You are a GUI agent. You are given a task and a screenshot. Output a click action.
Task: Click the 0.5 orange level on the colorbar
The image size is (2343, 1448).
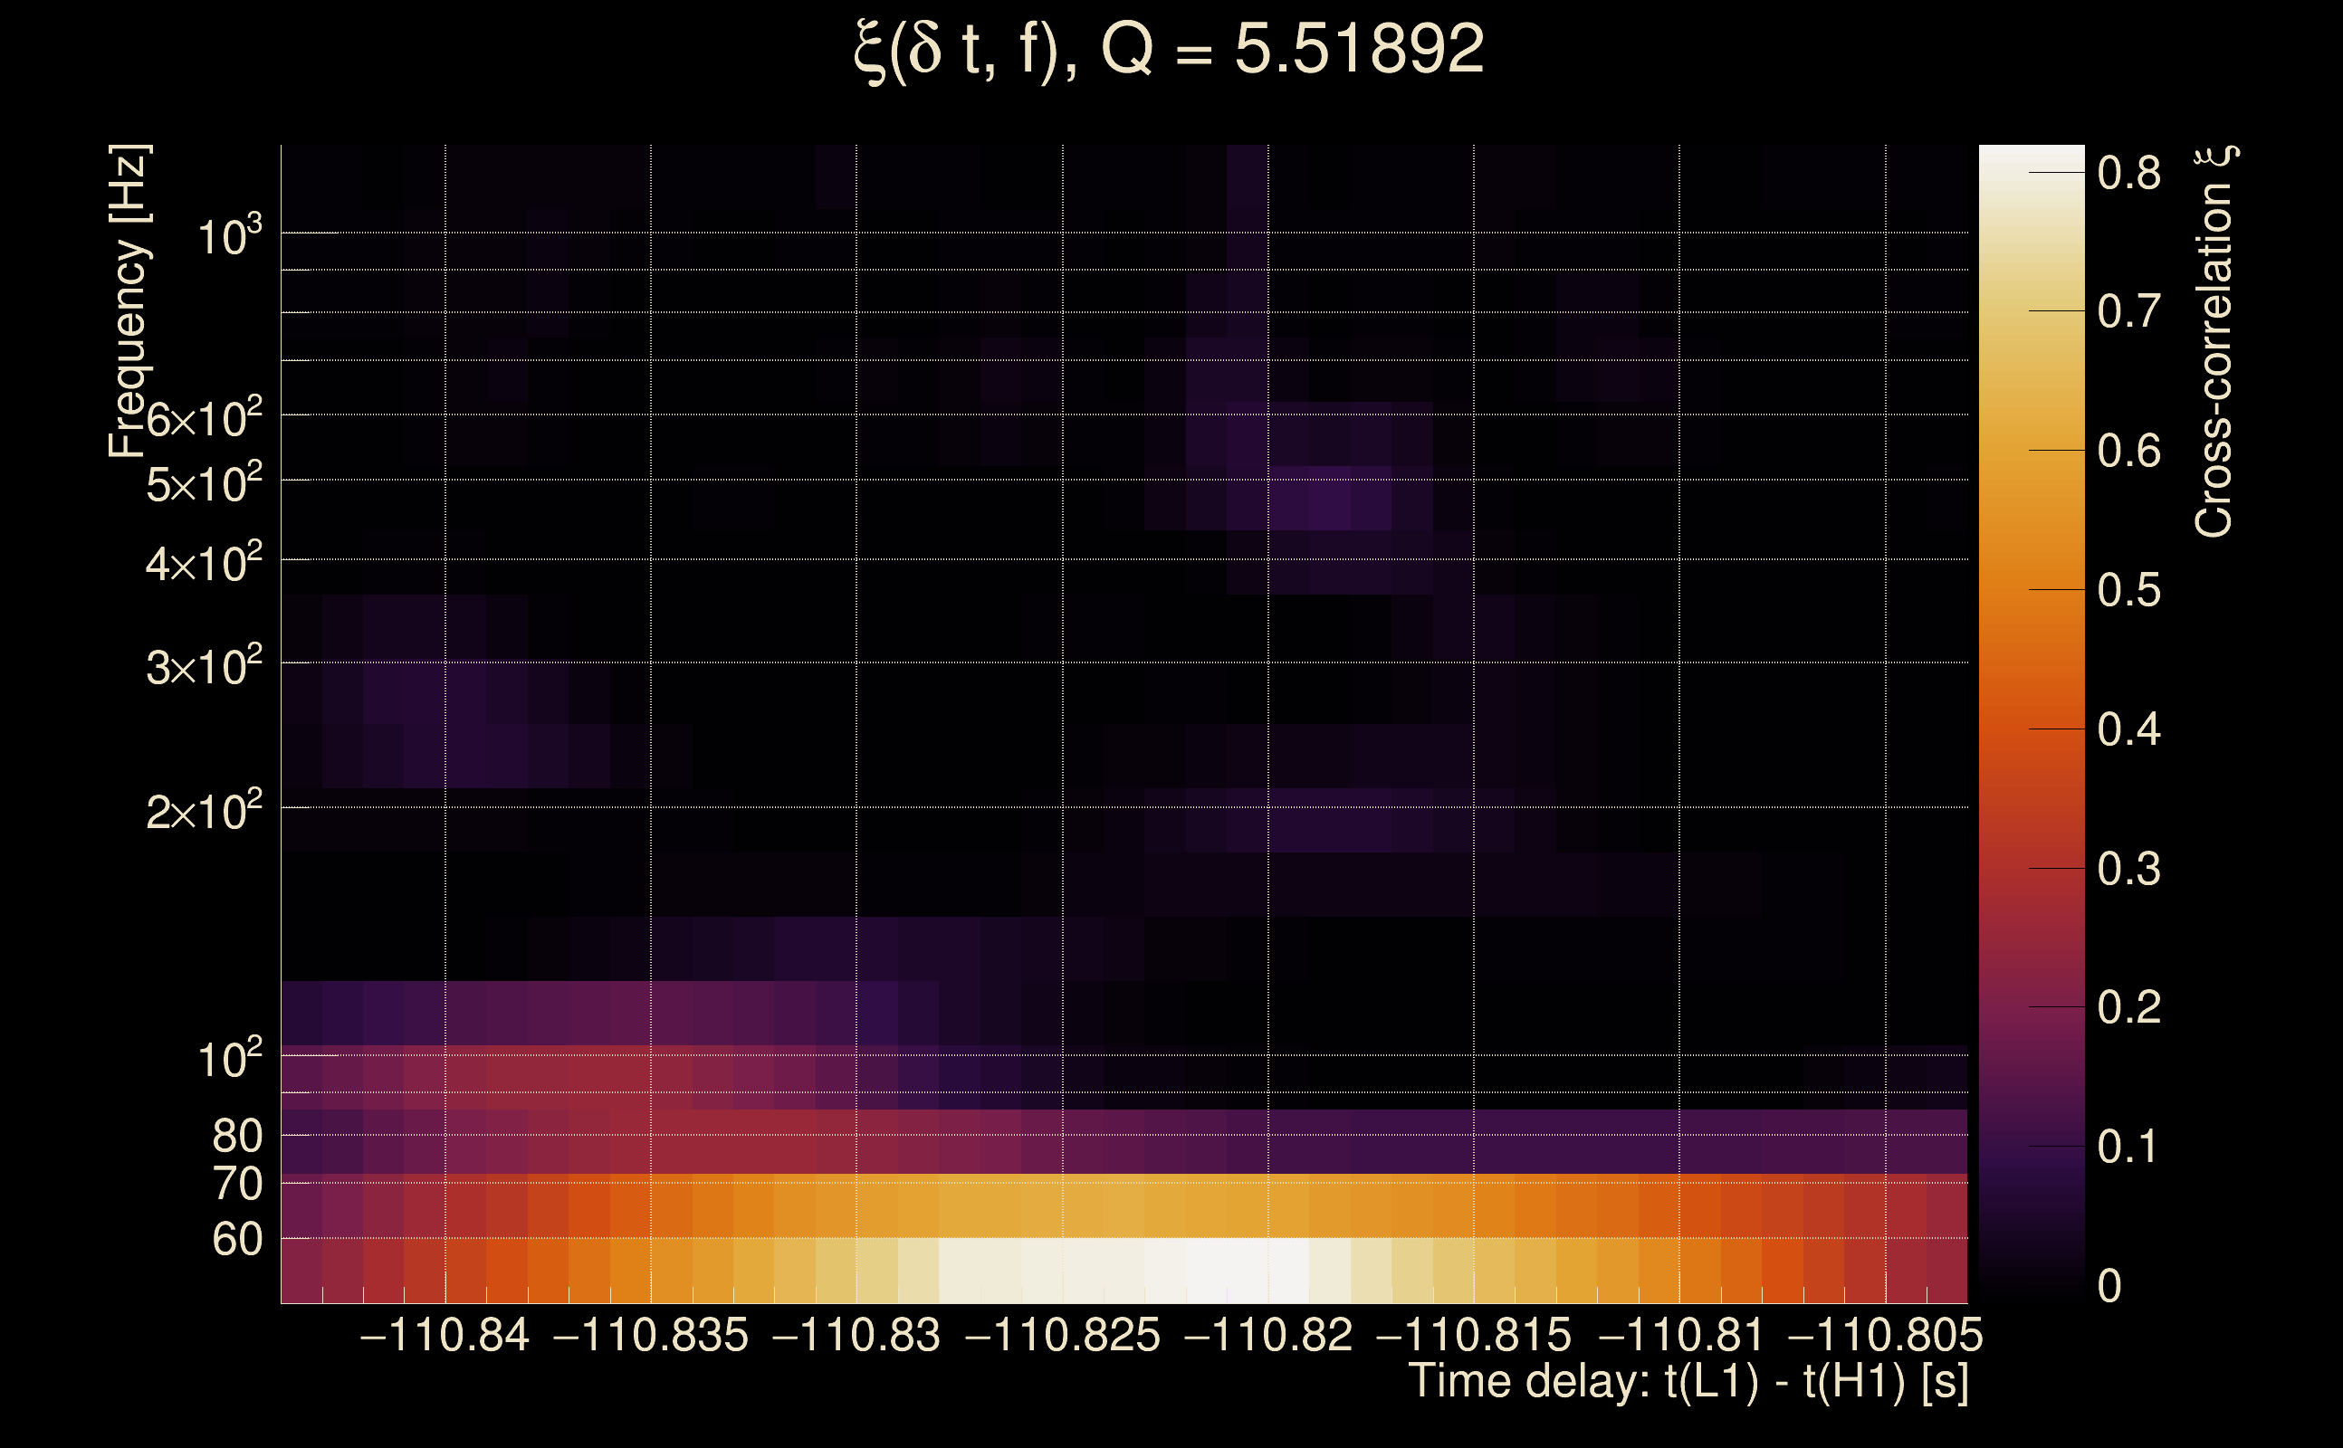pyautogui.click(x=2031, y=590)
